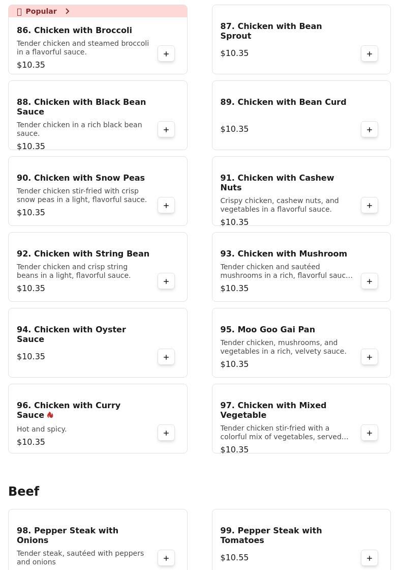
Task: Add Pepper Steak with Tomatoes
Action: [370, 558]
